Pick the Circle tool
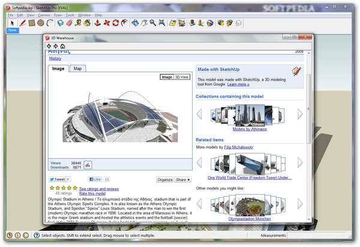360x247 pixels. (41, 23)
